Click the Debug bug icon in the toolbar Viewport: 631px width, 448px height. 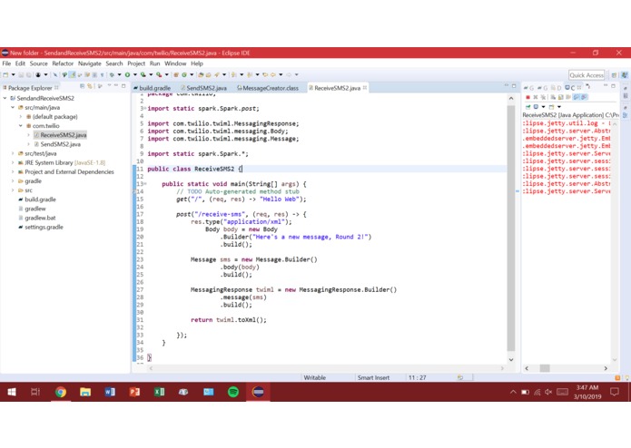tap(112, 74)
